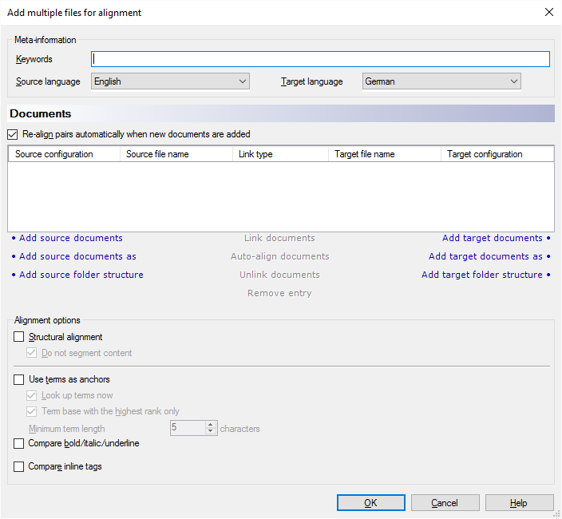Open Help for this dialog
This screenshot has width=562, height=519.
pyautogui.click(x=519, y=502)
